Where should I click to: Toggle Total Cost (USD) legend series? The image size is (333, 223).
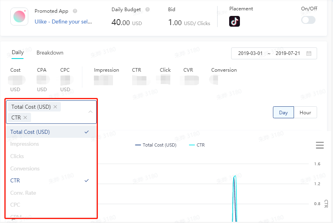156,145
